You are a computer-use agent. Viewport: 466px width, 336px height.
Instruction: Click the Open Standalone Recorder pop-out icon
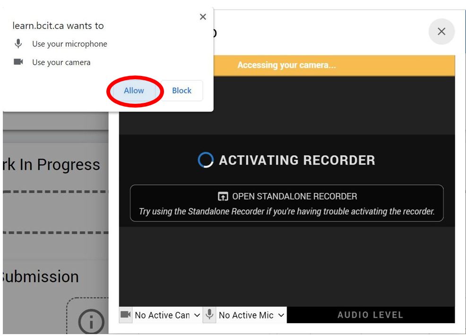(x=223, y=197)
